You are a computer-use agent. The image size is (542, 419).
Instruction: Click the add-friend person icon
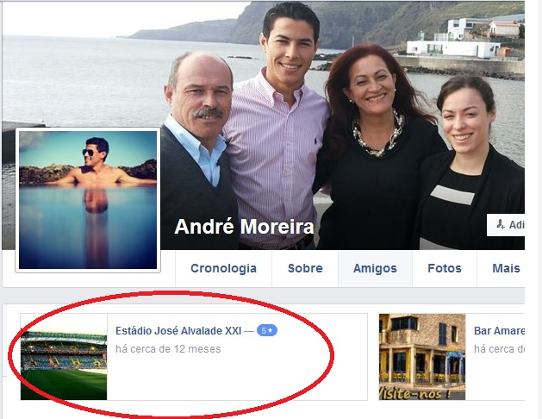(x=500, y=224)
